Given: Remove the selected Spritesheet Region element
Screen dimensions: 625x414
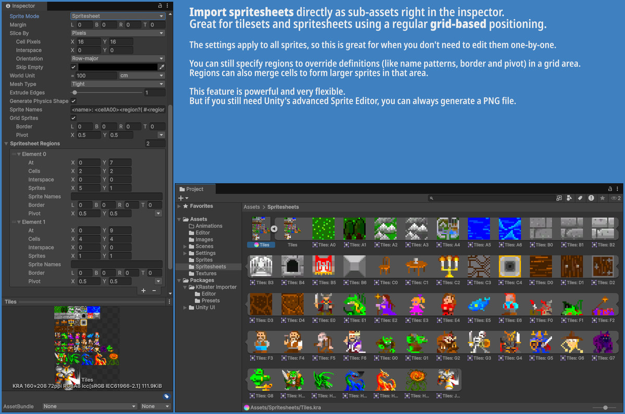Looking at the screenshot, I should 154,291.
